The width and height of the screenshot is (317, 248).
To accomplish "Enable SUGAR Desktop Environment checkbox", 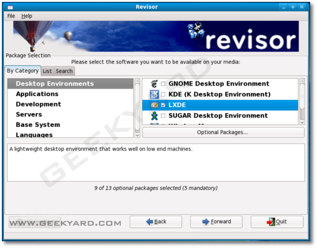I will click(163, 116).
